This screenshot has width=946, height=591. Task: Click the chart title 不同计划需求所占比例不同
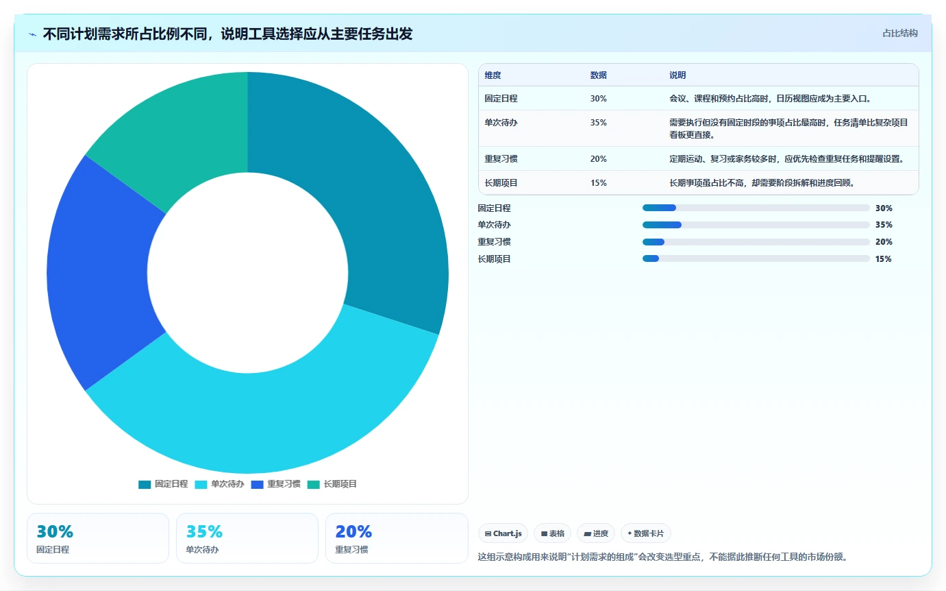pyautogui.click(x=227, y=34)
